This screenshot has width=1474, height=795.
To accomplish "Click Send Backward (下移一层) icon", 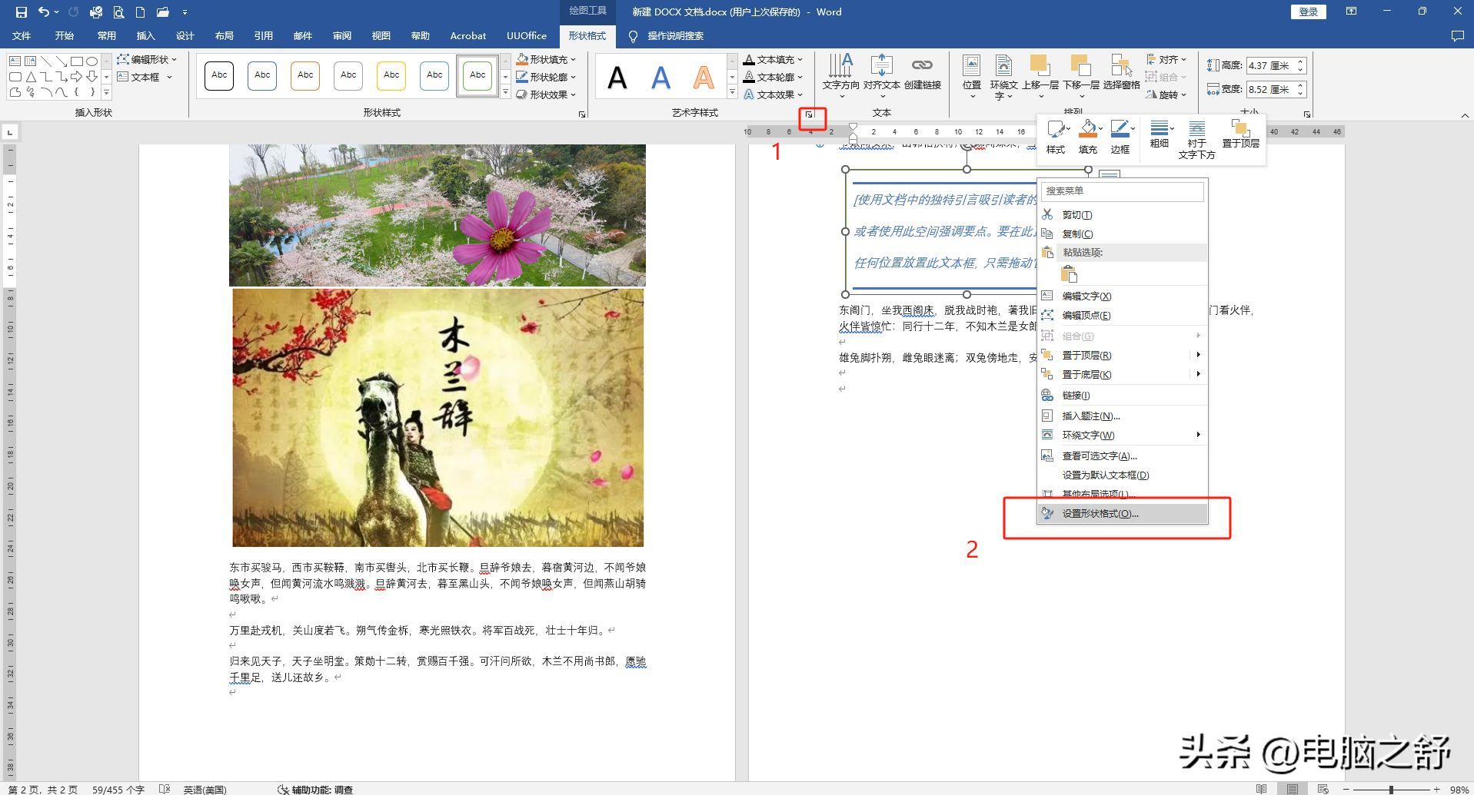I will click(1081, 74).
